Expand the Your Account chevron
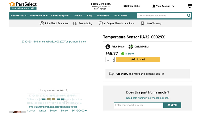 pyautogui.click(x=173, y=6)
